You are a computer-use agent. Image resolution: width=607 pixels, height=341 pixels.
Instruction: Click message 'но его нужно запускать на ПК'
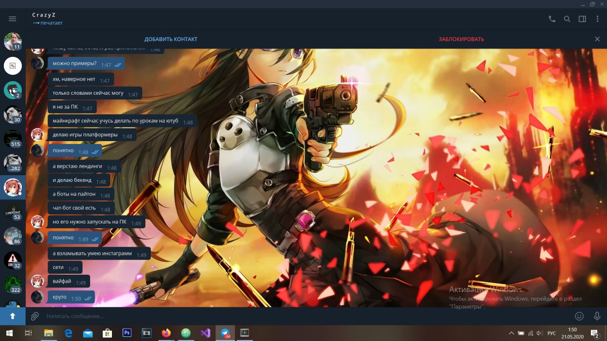pyautogui.click(x=96, y=223)
